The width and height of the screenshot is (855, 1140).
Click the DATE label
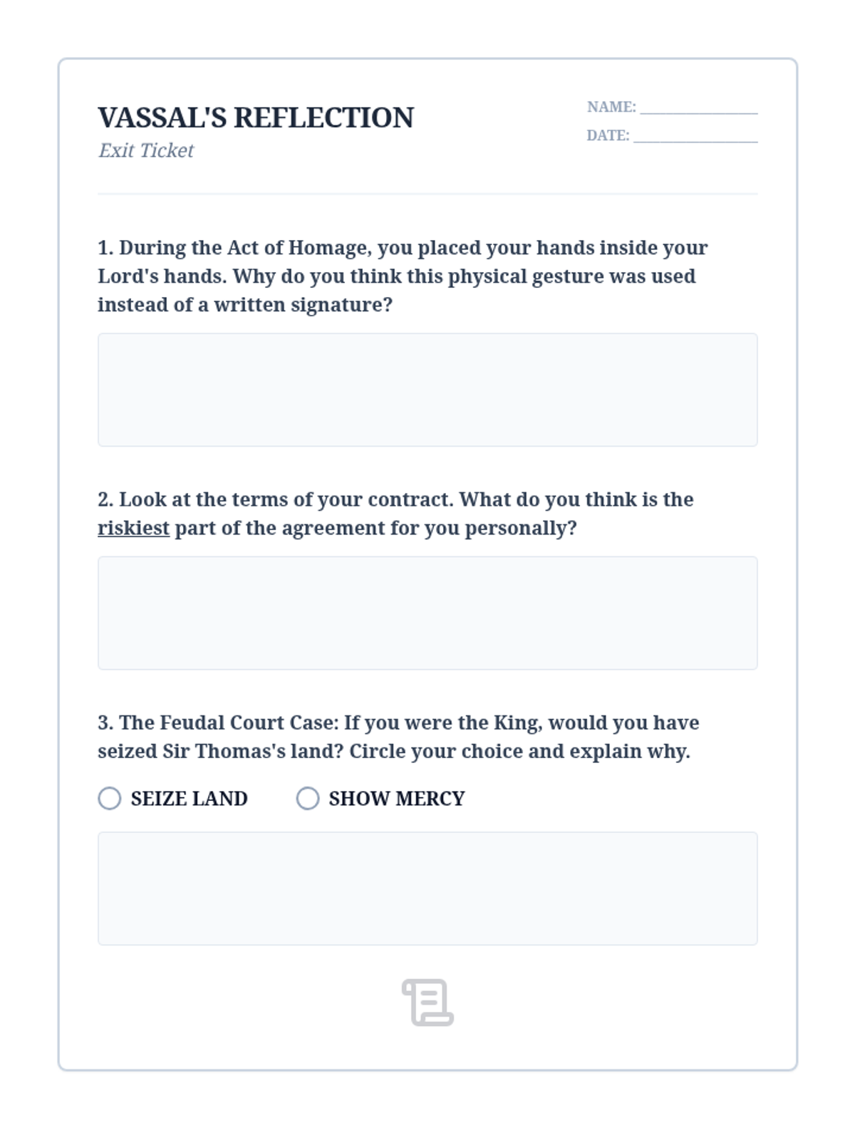click(608, 135)
